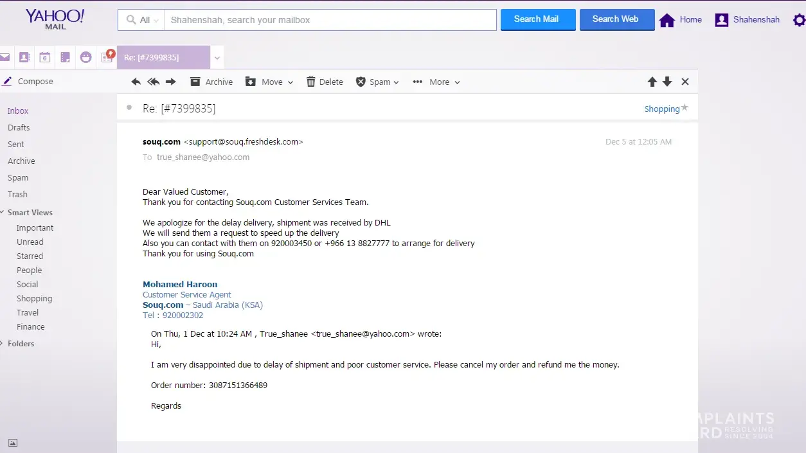Click the Forward arrow icon
The height and width of the screenshot is (453, 806).
pos(171,82)
